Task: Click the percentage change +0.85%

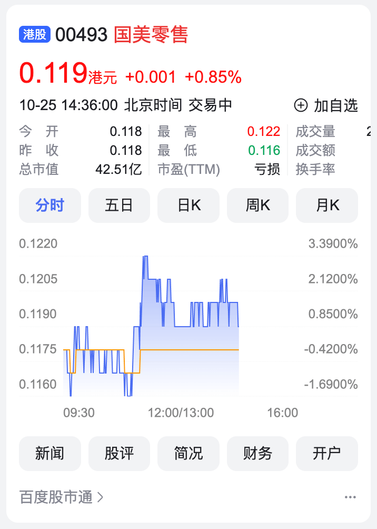Action: coord(213,77)
